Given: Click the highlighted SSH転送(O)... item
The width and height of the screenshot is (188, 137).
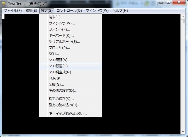Looking at the screenshot, I should click(71, 66).
